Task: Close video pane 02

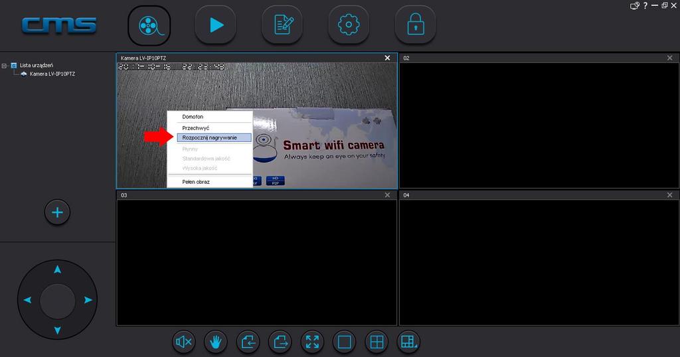Action: 669,58
